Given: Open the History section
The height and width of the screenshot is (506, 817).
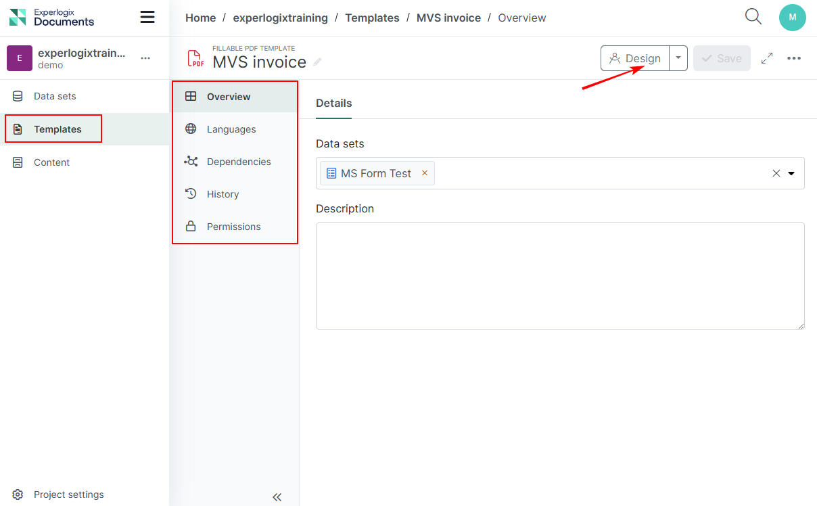Looking at the screenshot, I should pos(223,194).
